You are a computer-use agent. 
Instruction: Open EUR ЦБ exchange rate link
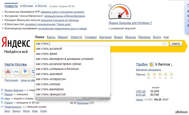[141, 95]
